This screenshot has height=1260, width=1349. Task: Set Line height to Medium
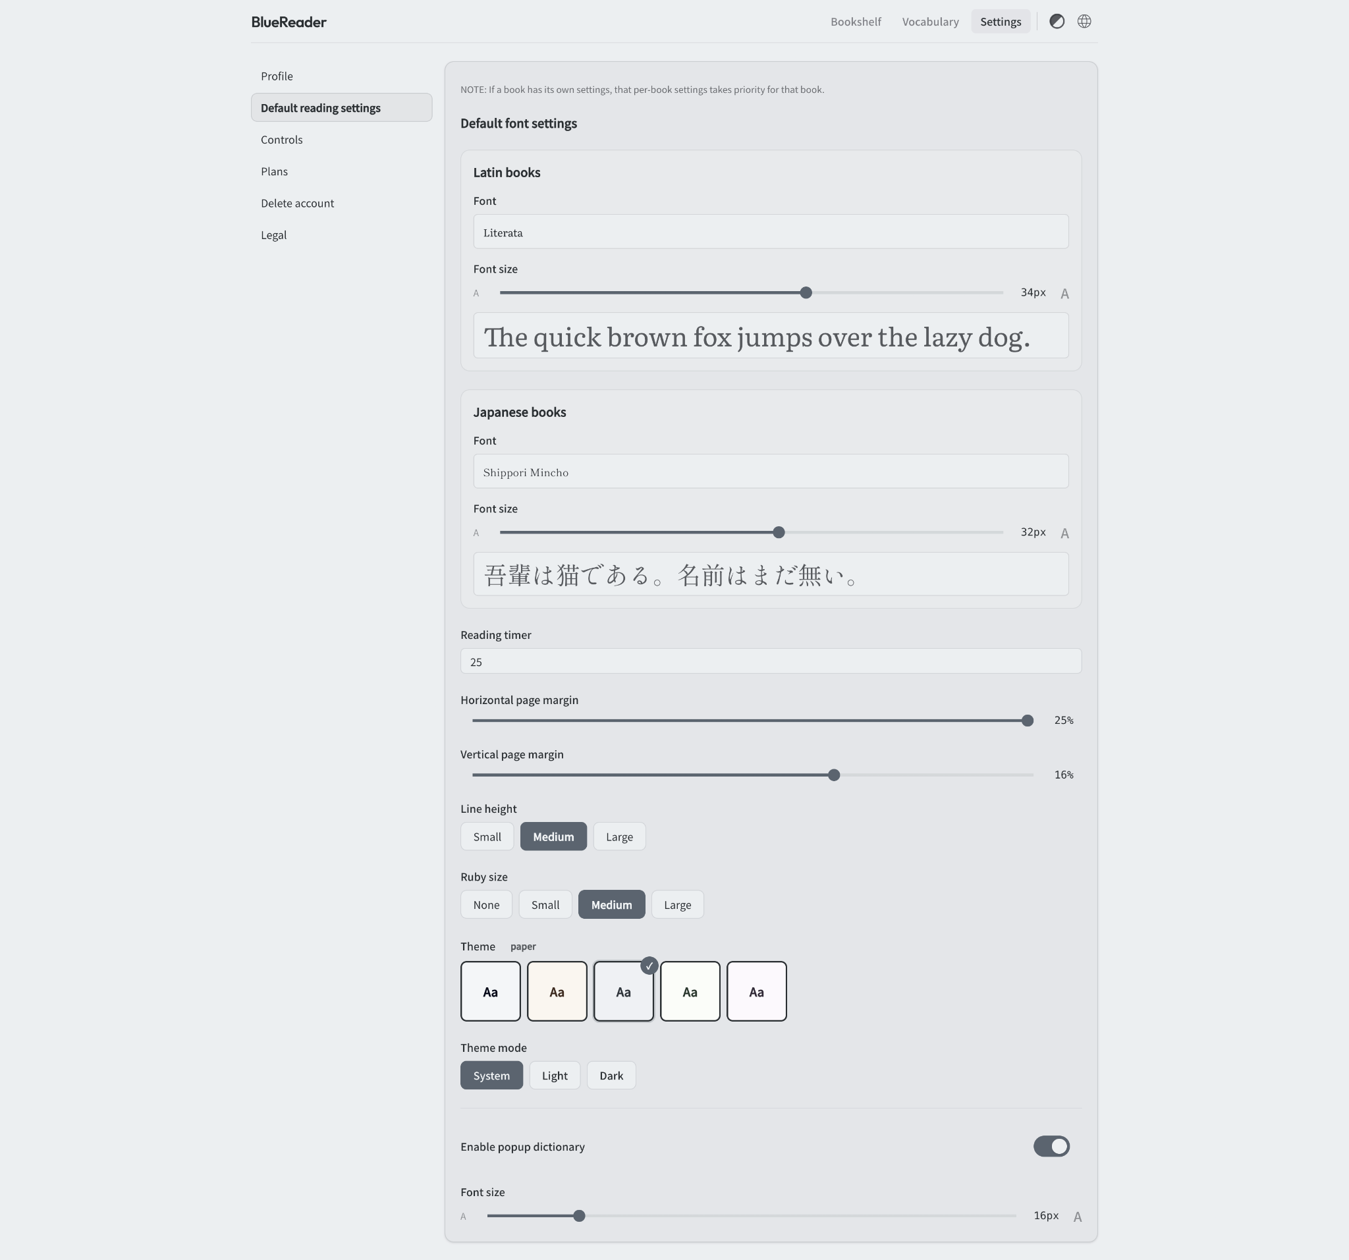(x=553, y=836)
